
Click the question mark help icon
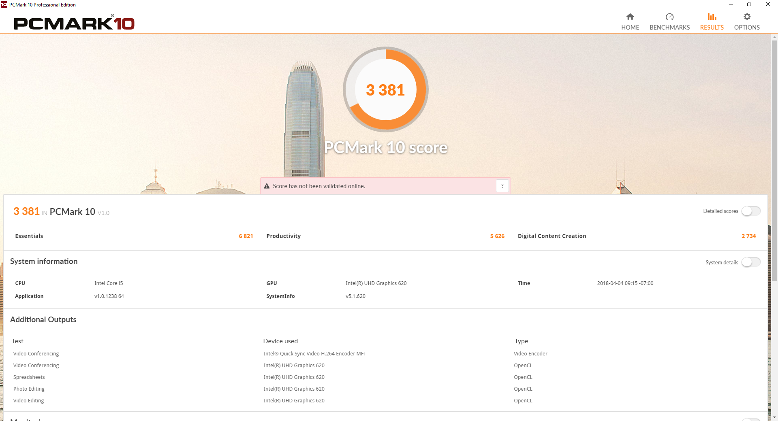coord(502,186)
